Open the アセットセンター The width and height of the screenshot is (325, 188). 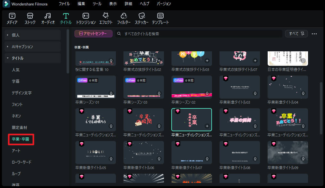(x=93, y=33)
